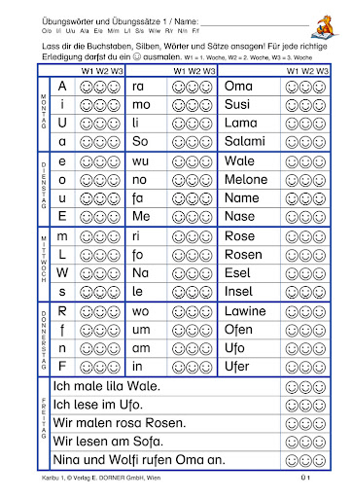Click the W2 smiley in the Oma row
The height and width of the screenshot is (498, 352).
click(x=305, y=87)
